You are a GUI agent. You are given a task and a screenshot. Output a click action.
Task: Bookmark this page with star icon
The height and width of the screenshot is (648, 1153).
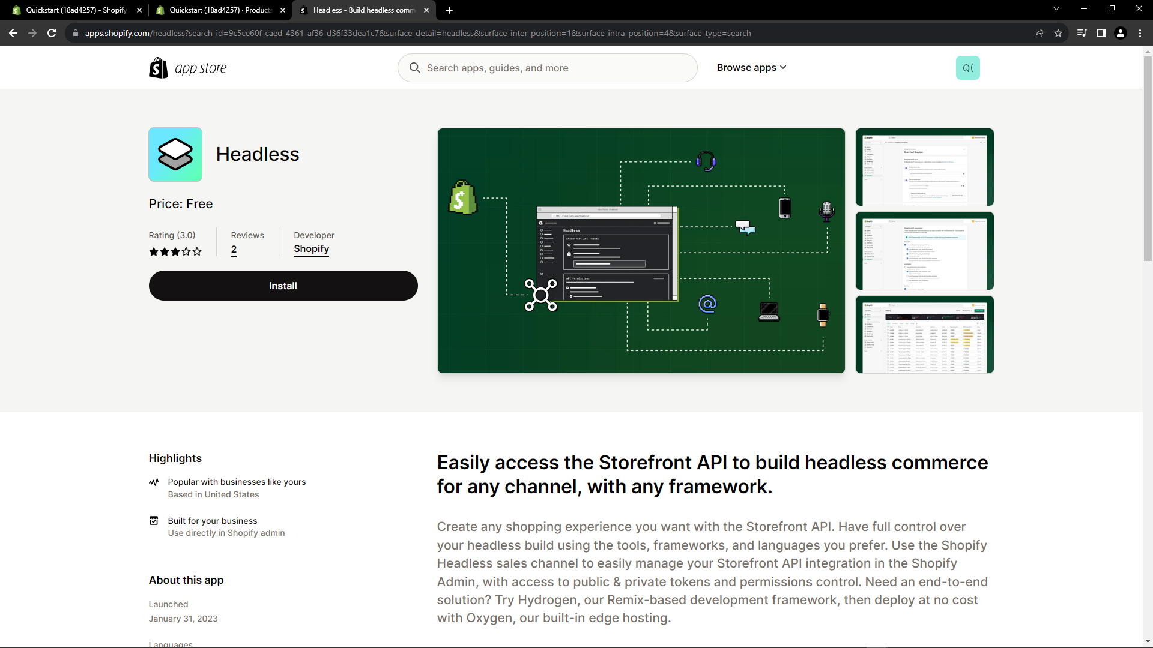(1058, 33)
